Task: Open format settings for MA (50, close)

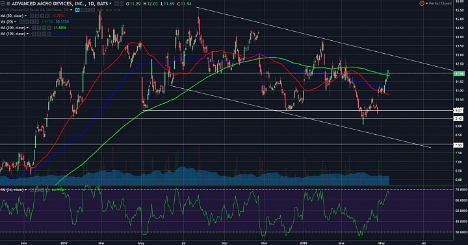Action: [x=37, y=16]
